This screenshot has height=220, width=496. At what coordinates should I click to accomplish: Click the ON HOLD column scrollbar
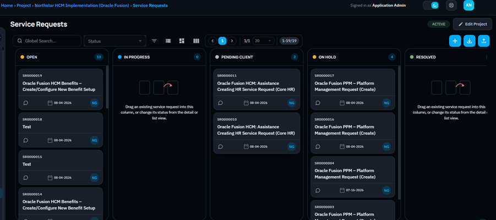399,133
